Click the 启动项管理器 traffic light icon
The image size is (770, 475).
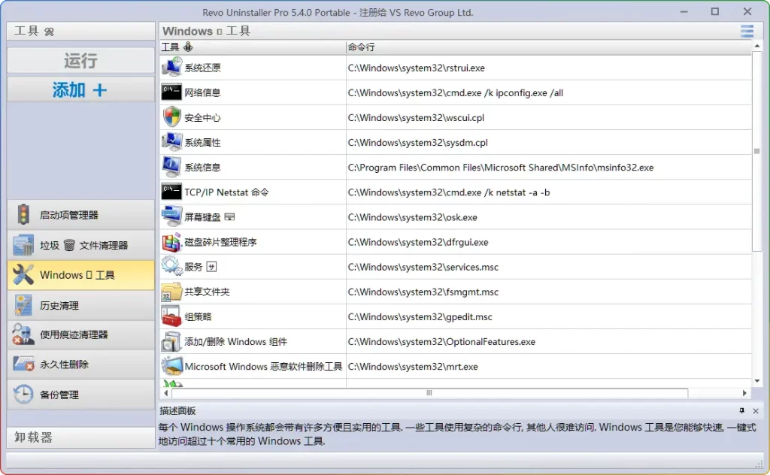pyautogui.click(x=23, y=215)
